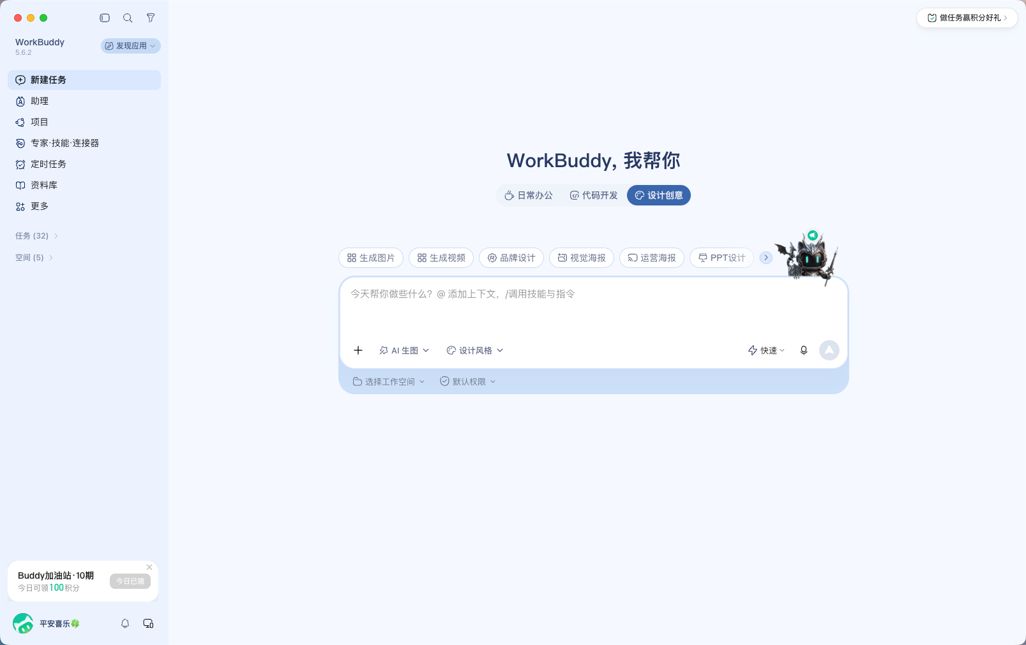Viewport: 1026px width, 645px height.
Task: Open the 助理 assistant page
Action: pyautogui.click(x=84, y=101)
